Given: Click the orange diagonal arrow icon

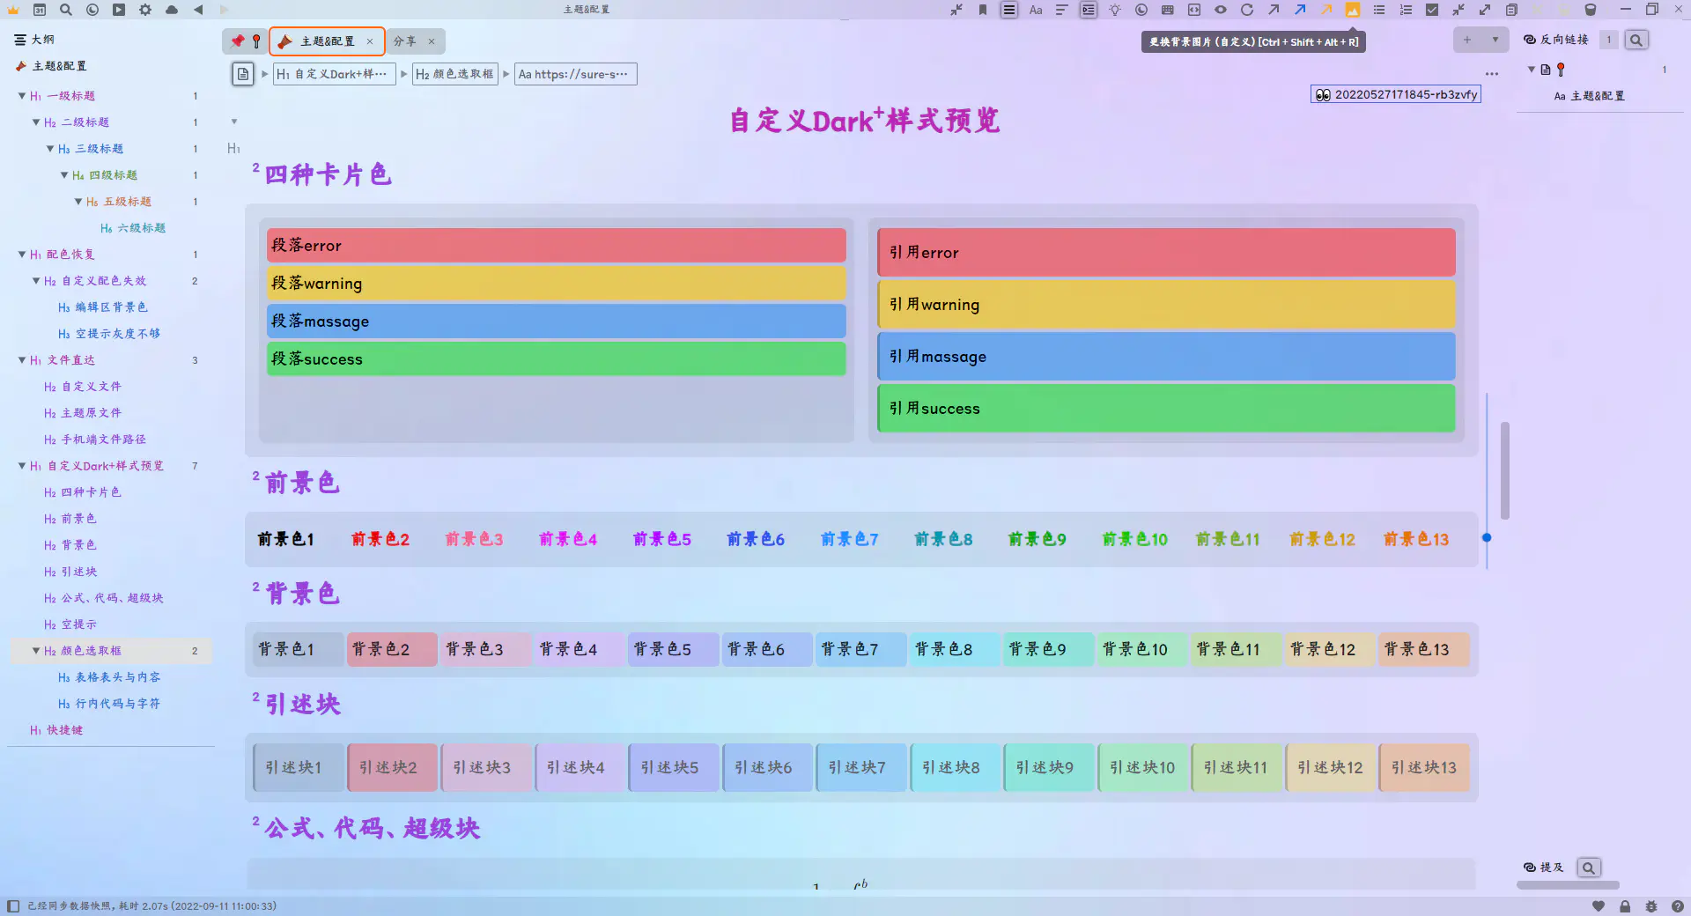Looking at the screenshot, I should pos(1326,10).
